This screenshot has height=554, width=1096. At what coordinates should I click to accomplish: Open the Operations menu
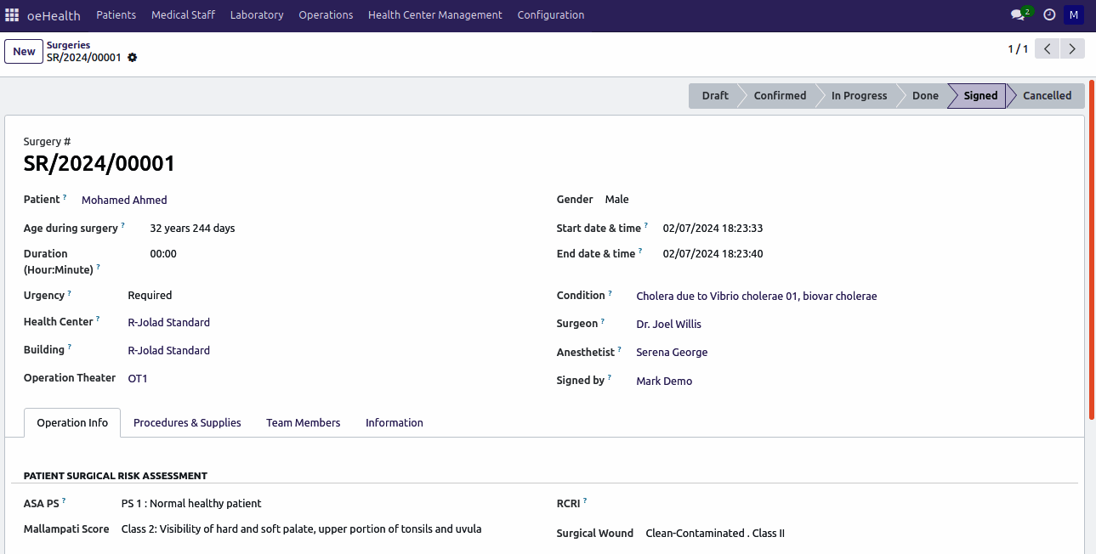[x=326, y=15]
